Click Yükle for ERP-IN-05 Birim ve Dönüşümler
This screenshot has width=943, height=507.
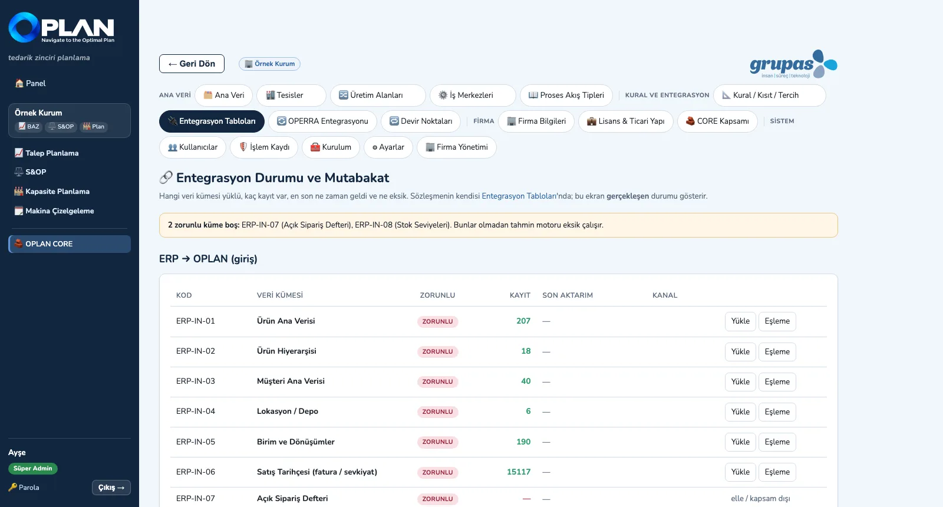pyautogui.click(x=740, y=442)
